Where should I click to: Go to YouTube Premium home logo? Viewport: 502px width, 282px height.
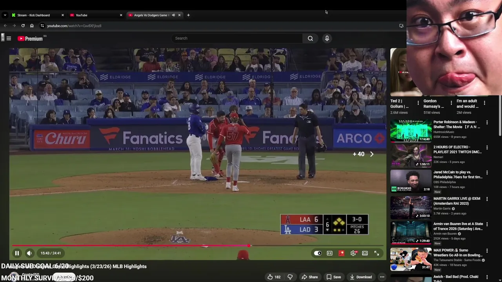[x=30, y=38]
